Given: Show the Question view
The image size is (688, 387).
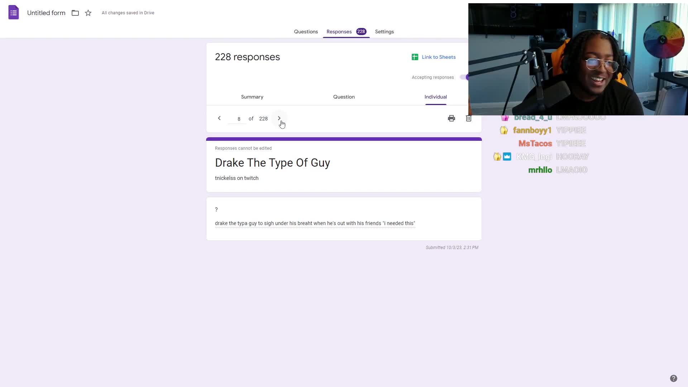Looking at the screenshot, I should [344, 97].
